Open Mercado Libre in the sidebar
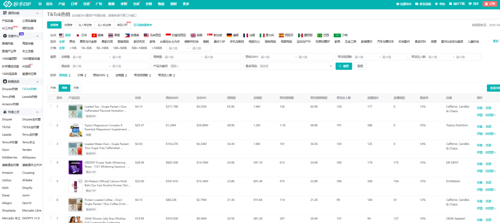 32,211
